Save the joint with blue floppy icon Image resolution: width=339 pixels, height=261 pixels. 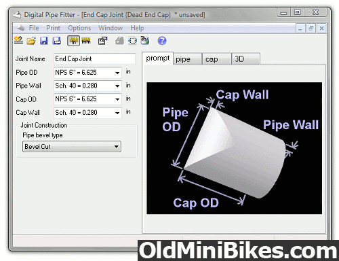(x=44, y=41)
